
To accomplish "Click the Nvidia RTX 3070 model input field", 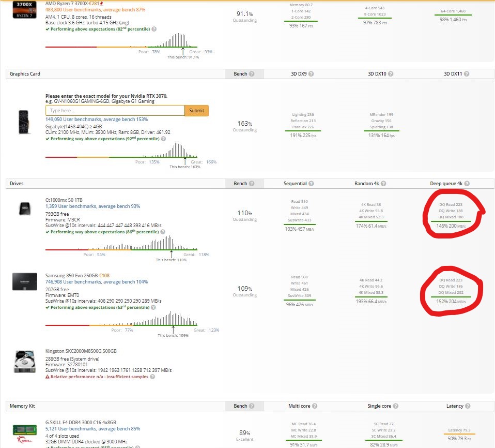I will coord(115,111).
